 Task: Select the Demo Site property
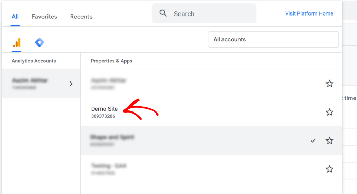tap(104, 109)
